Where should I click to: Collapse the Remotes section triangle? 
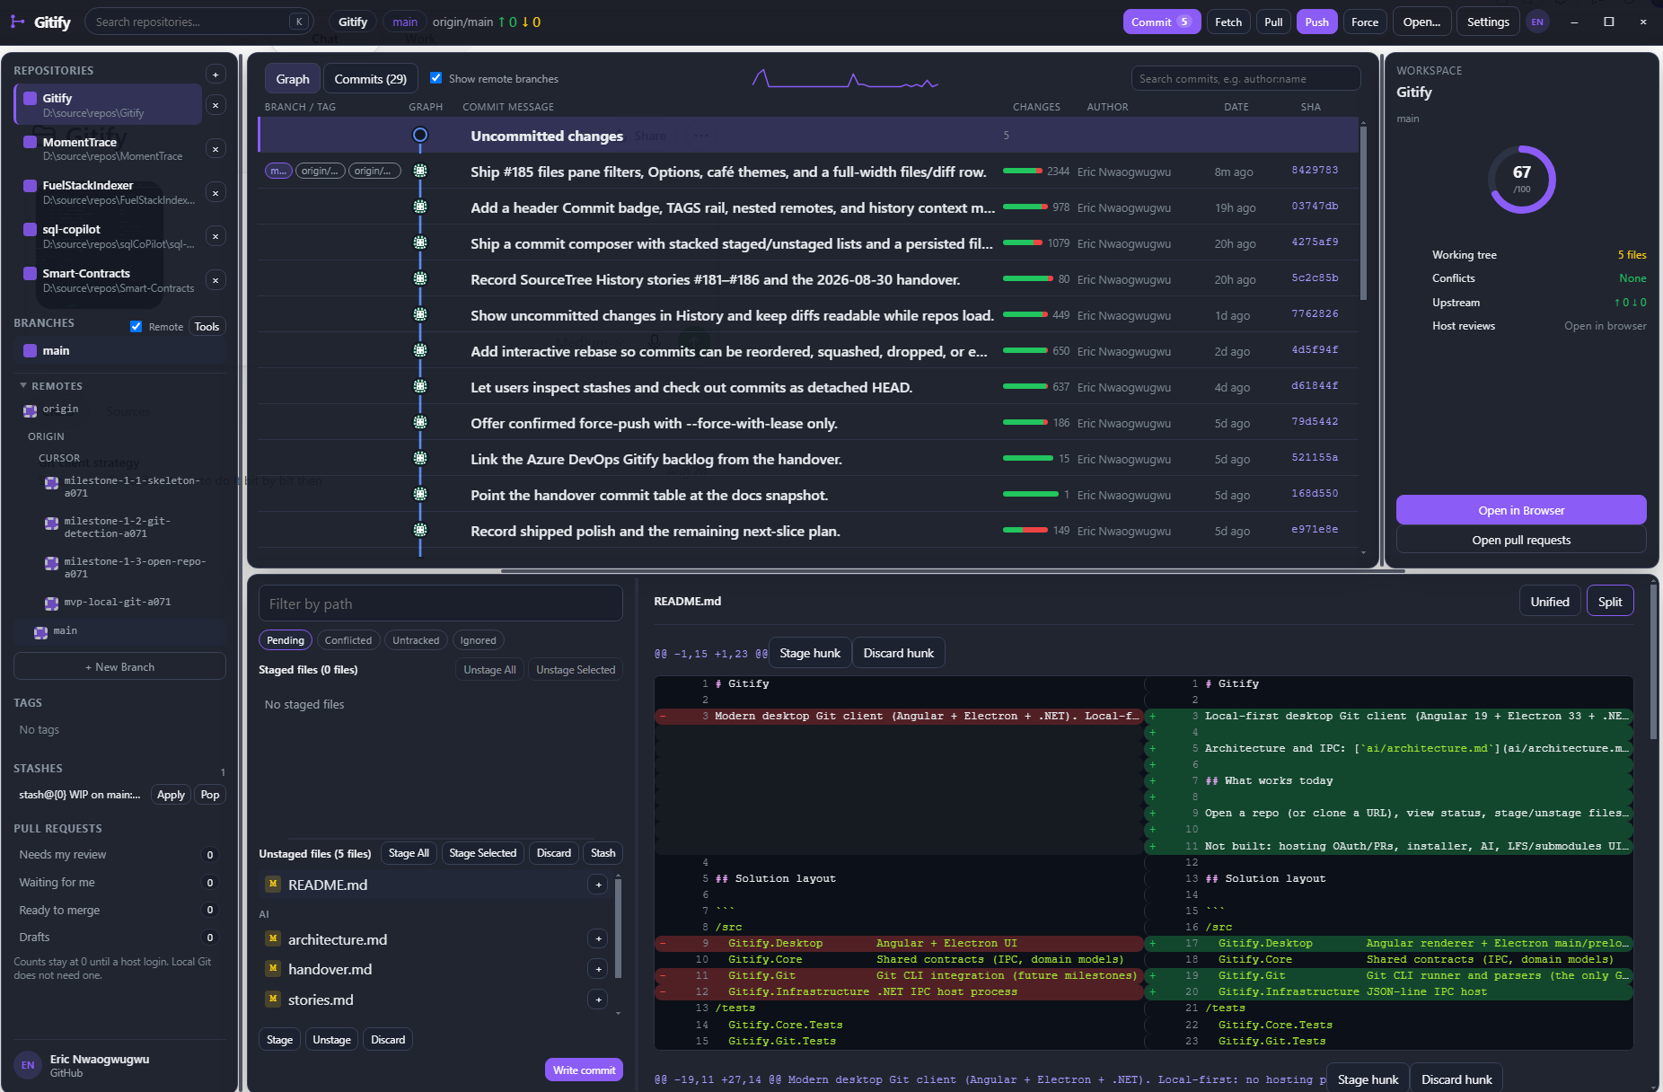pyautogui.click(x=23, y=386)
